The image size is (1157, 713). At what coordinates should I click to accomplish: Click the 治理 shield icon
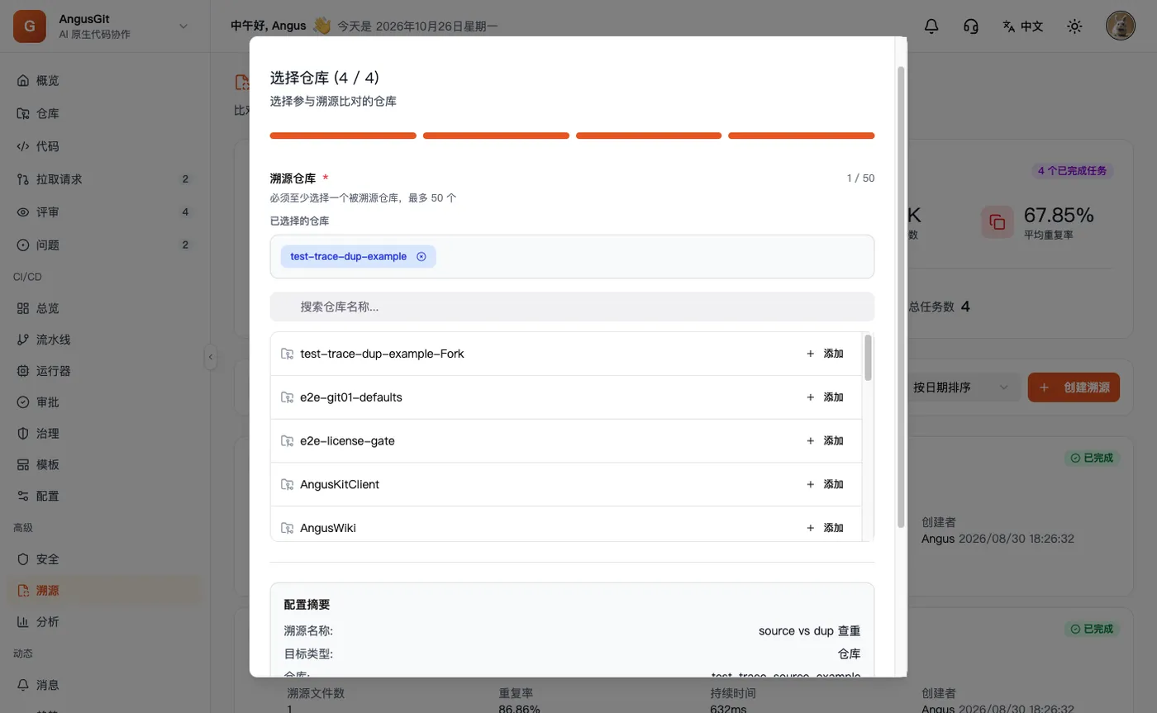click(23, 434)
